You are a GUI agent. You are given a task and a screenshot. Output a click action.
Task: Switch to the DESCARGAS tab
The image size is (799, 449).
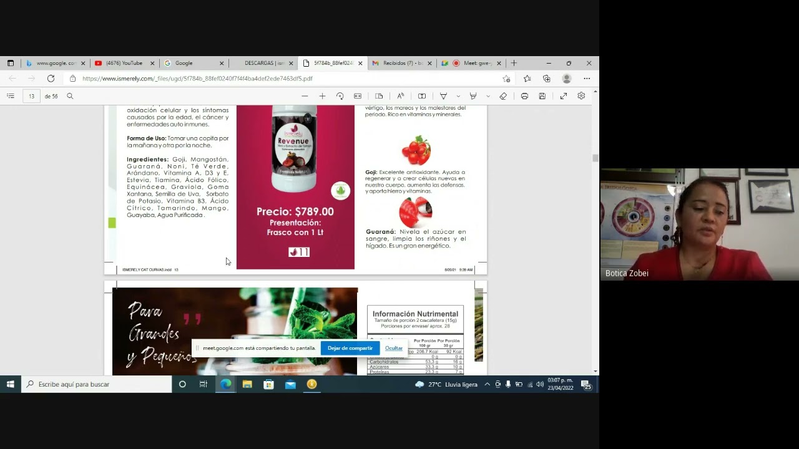click(x=263, y=63)
